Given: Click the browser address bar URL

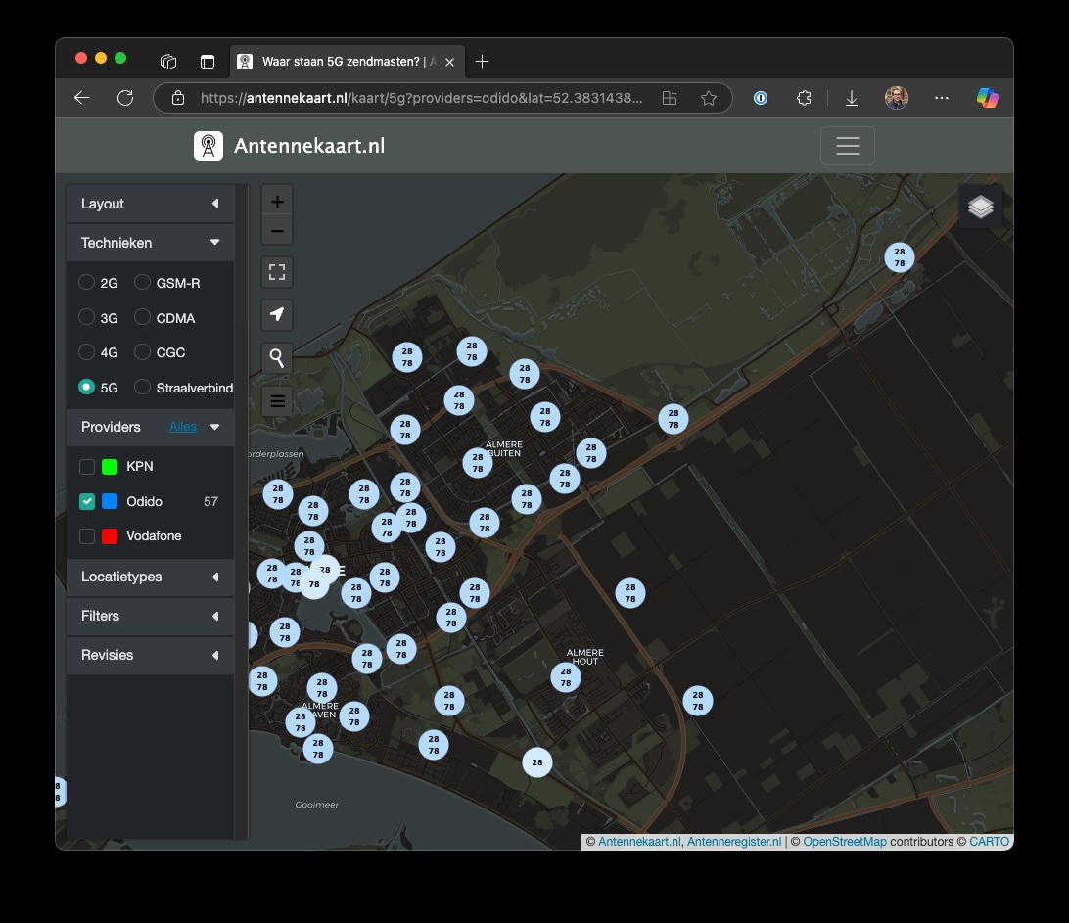Looking at the screenshot, I should [x=421, y=98].
